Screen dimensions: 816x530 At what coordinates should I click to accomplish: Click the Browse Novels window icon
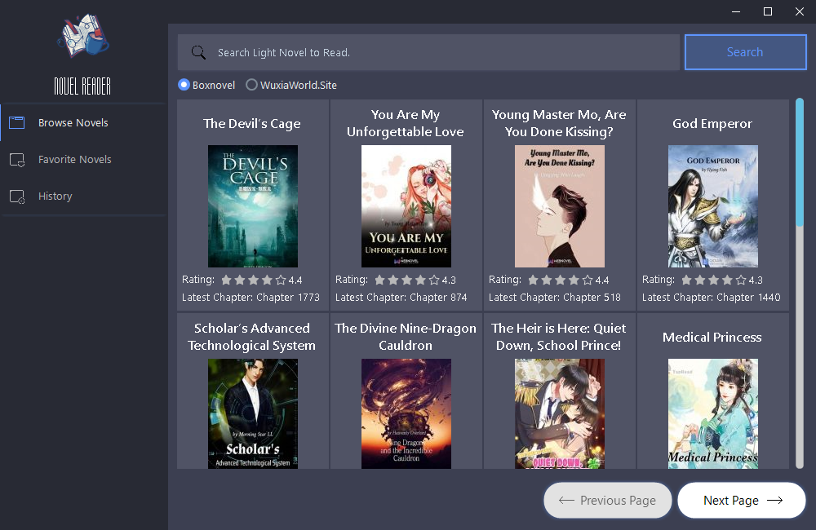click(17, 123)
